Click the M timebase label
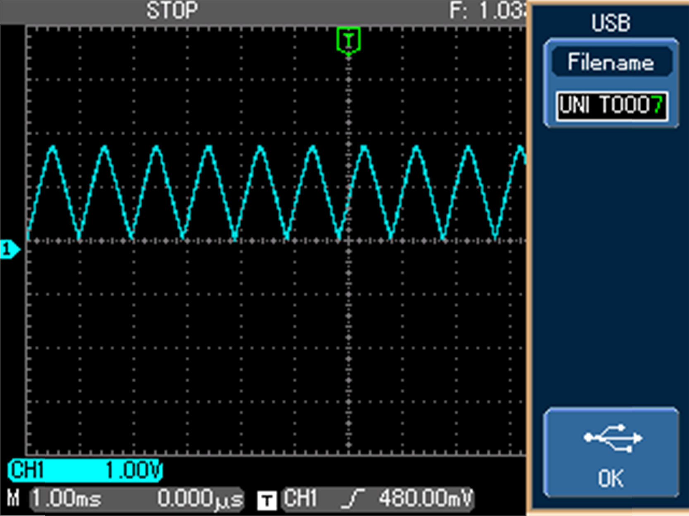The image size is (689, 516). (x=13, y=499)
